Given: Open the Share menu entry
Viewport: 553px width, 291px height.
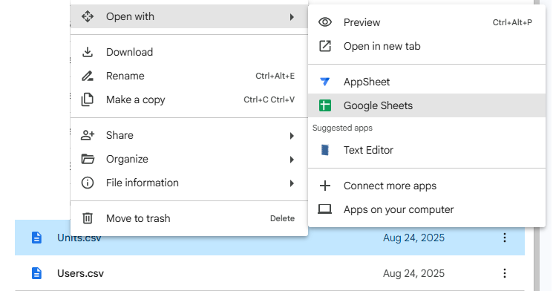Looking at the screenshot, I should tap(189, 135).
